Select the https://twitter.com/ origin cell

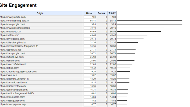point(41,35)
